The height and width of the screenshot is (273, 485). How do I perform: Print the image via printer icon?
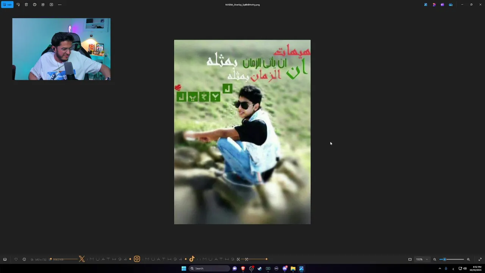point(34,5)
